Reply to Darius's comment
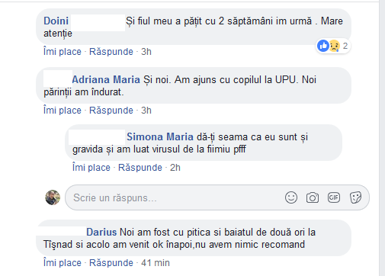This screenshot has width=385, height=276. [111, 263]
